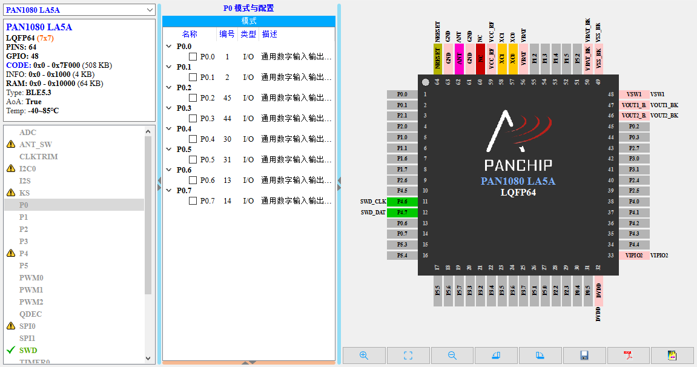Select SPI1 in the peripheral list

27,338
